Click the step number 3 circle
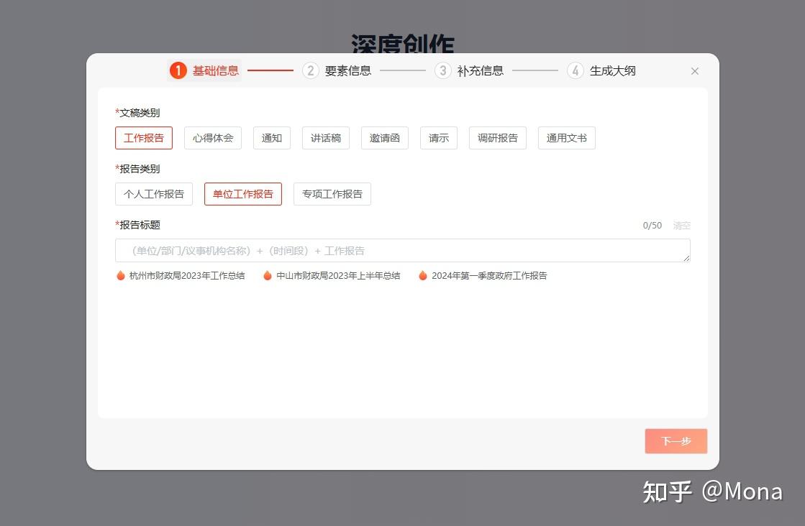This screenshot has width=805, height=526. pyautogui.click(x=443, y=70)
